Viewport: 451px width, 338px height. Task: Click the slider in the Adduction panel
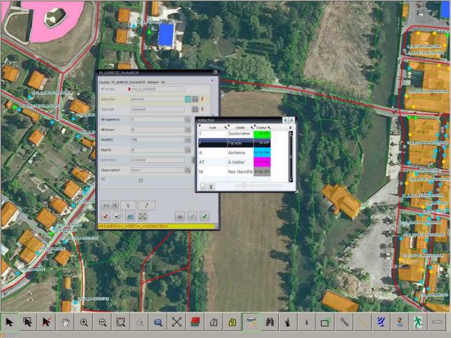[244, 185]
